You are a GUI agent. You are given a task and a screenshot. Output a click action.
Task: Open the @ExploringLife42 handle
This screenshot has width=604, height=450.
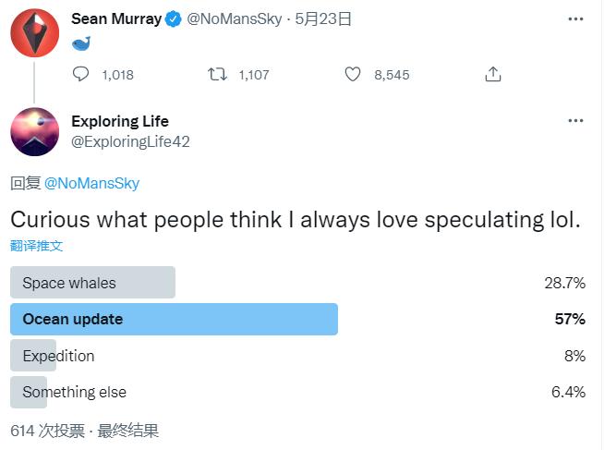(x=130, y=141)
